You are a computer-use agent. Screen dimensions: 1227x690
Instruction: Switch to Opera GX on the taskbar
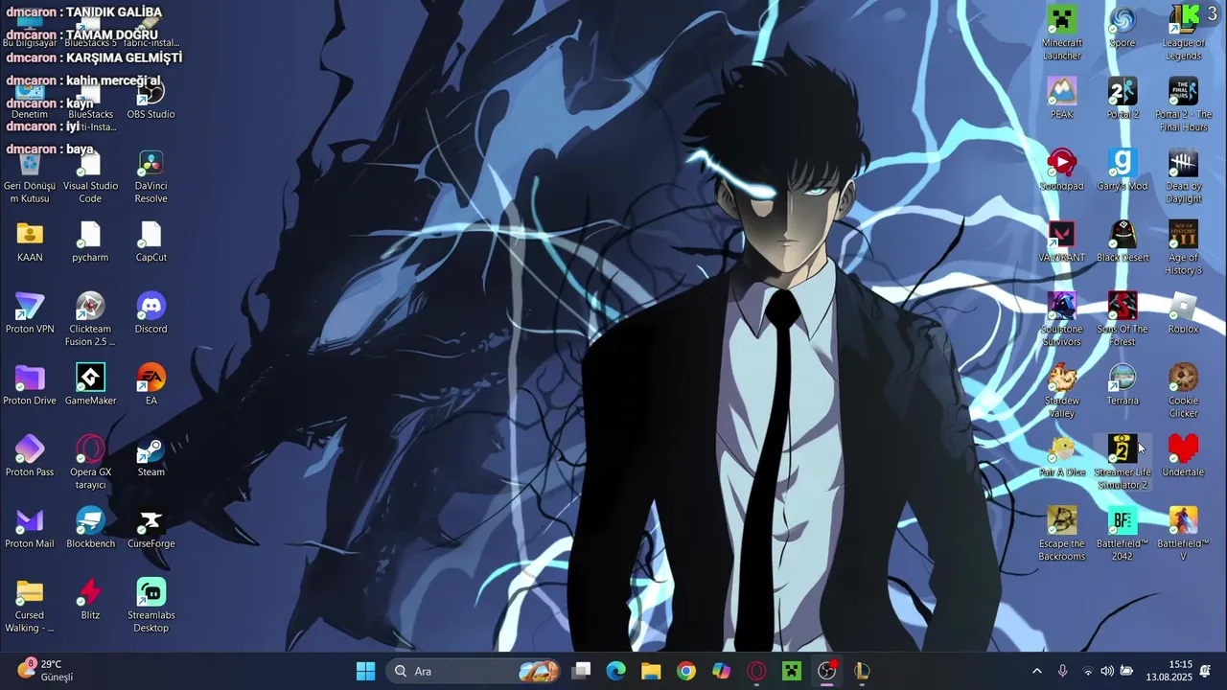click(756, 671)
